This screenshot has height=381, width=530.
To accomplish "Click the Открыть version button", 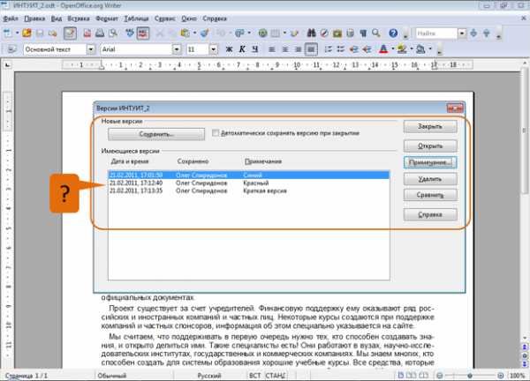I will tap(430, 146).
